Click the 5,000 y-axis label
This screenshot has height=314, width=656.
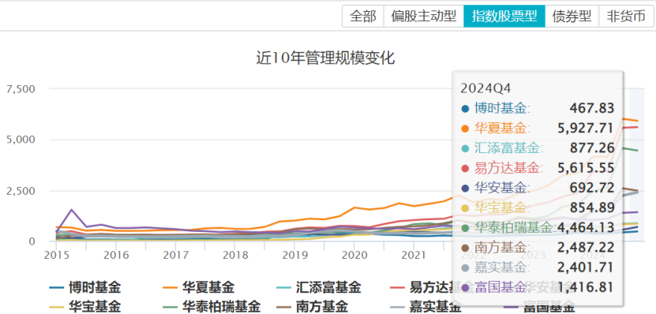coord(21,140)
